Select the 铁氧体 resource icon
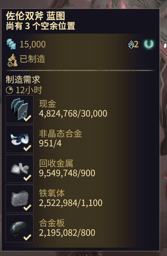 (x=19, y=199)
